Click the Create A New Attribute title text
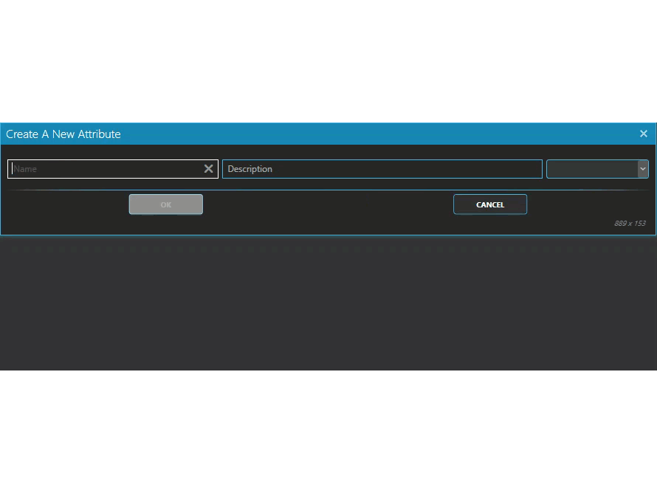This screenshot has height=493, width=657. [x=63, y=134]
